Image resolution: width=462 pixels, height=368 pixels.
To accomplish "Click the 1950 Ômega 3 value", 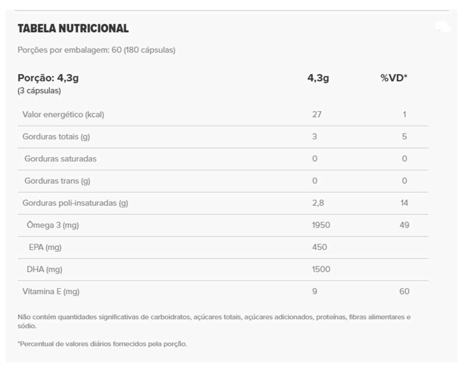I will pos(321,225).
